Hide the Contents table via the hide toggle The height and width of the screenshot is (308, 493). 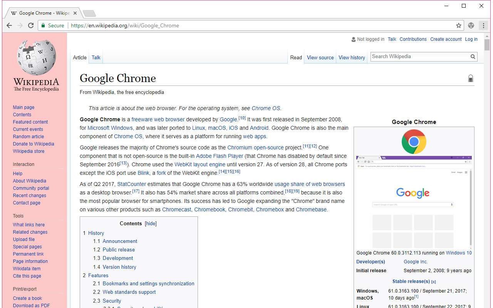151,224
